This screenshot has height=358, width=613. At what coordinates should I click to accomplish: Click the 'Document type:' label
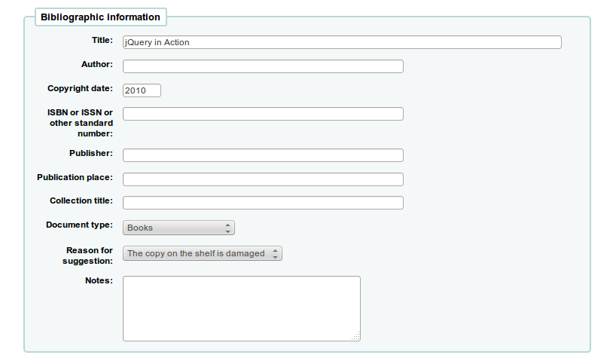point(79,225)
